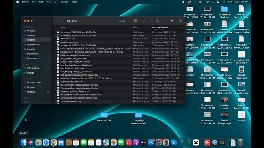This screenshot has width=264, height=148.
Task: Launch CapCut from the Dock
Action: [196, 143]
